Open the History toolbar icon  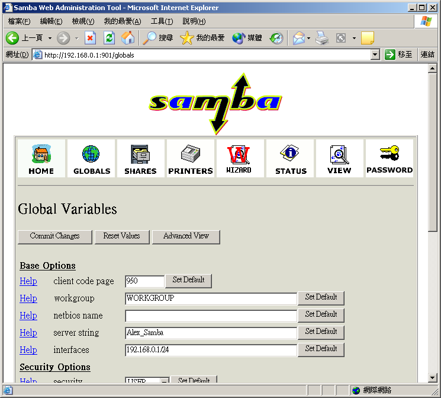pyautogui.click(x=276, y=38)
